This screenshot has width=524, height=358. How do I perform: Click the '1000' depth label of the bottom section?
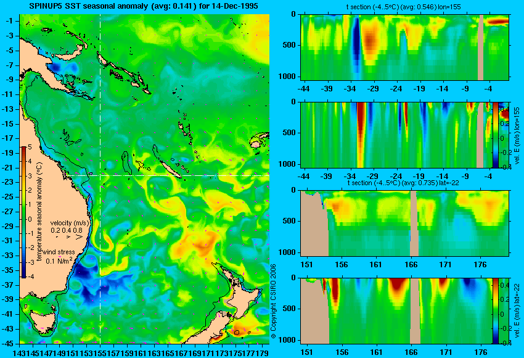click(287, 340)
